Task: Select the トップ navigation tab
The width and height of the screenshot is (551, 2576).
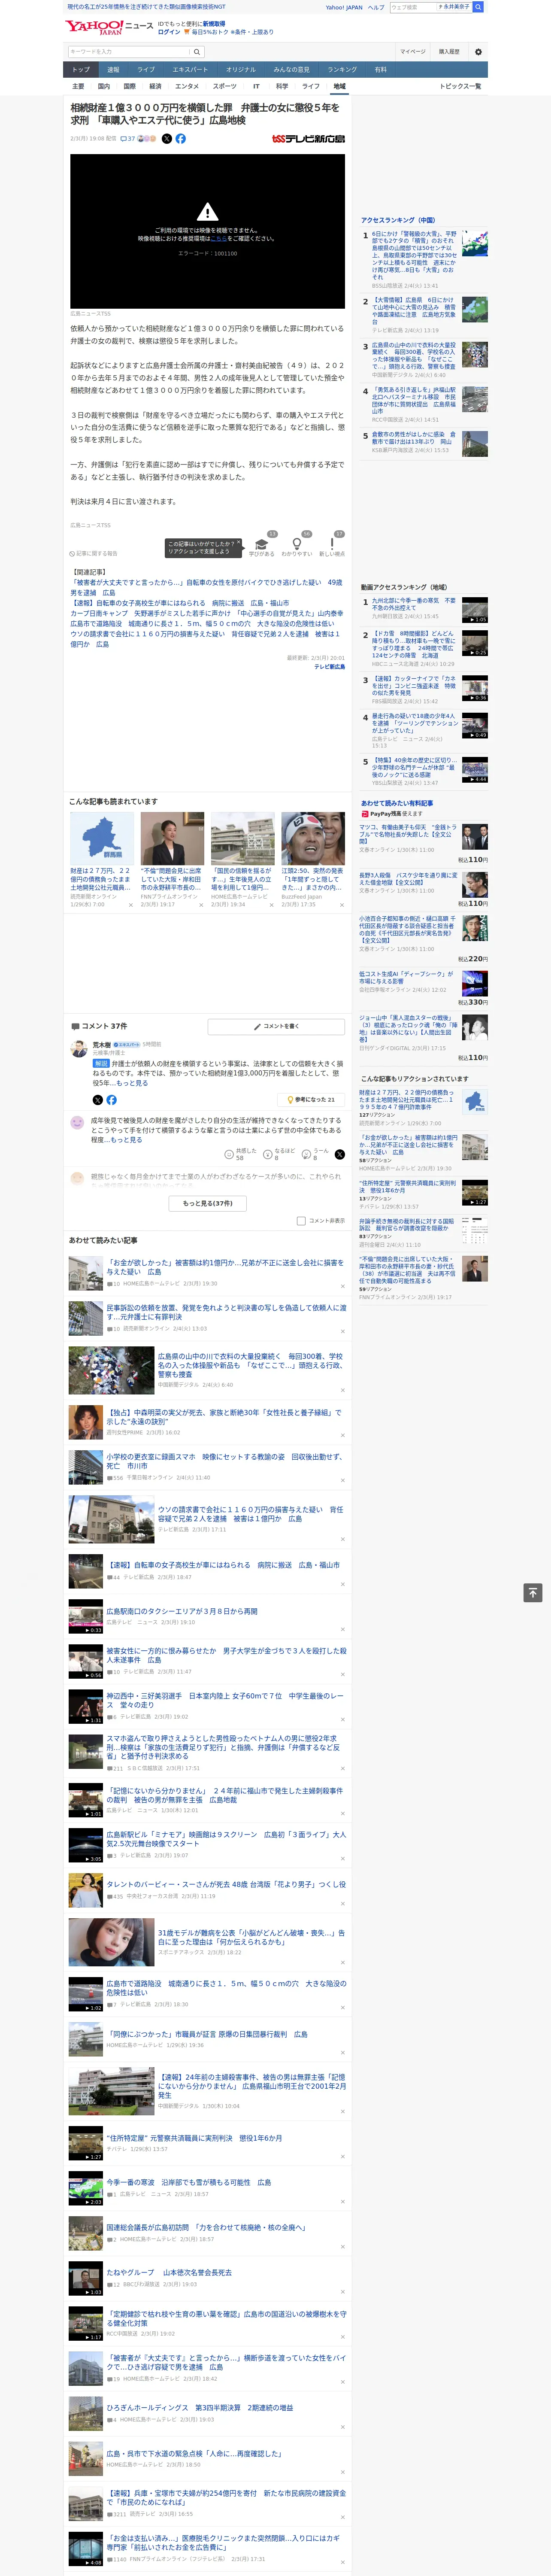Action: click(x=81, y=69)
